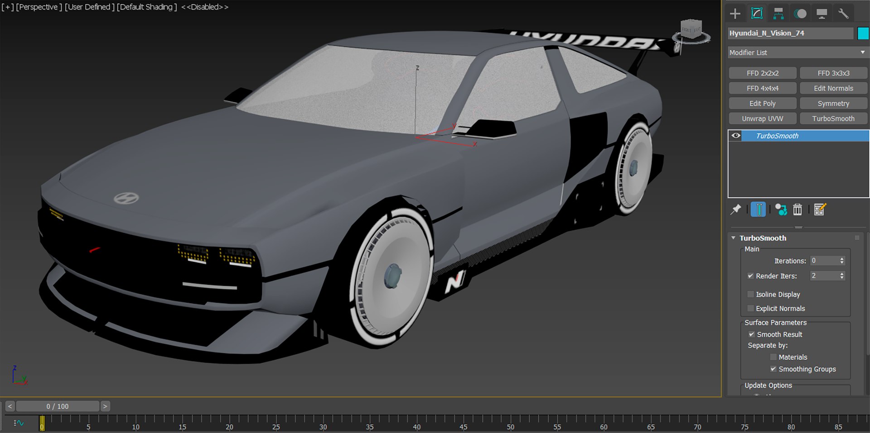Open Configure Modifier Sets icon
This screenshot has width=870, height=433.
pos(820,209)
